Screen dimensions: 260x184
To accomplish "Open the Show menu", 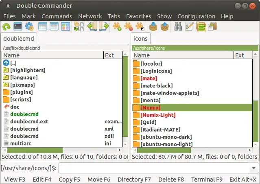I will point(164,16).
